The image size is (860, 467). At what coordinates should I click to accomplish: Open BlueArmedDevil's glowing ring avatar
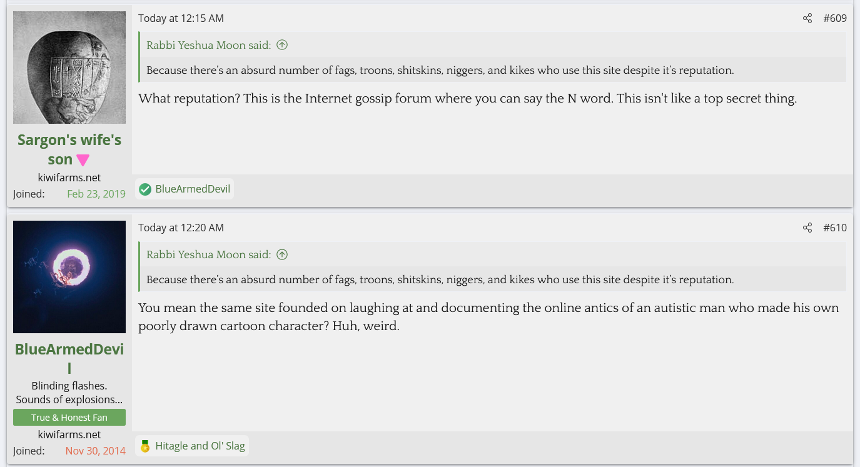(69, 277)
